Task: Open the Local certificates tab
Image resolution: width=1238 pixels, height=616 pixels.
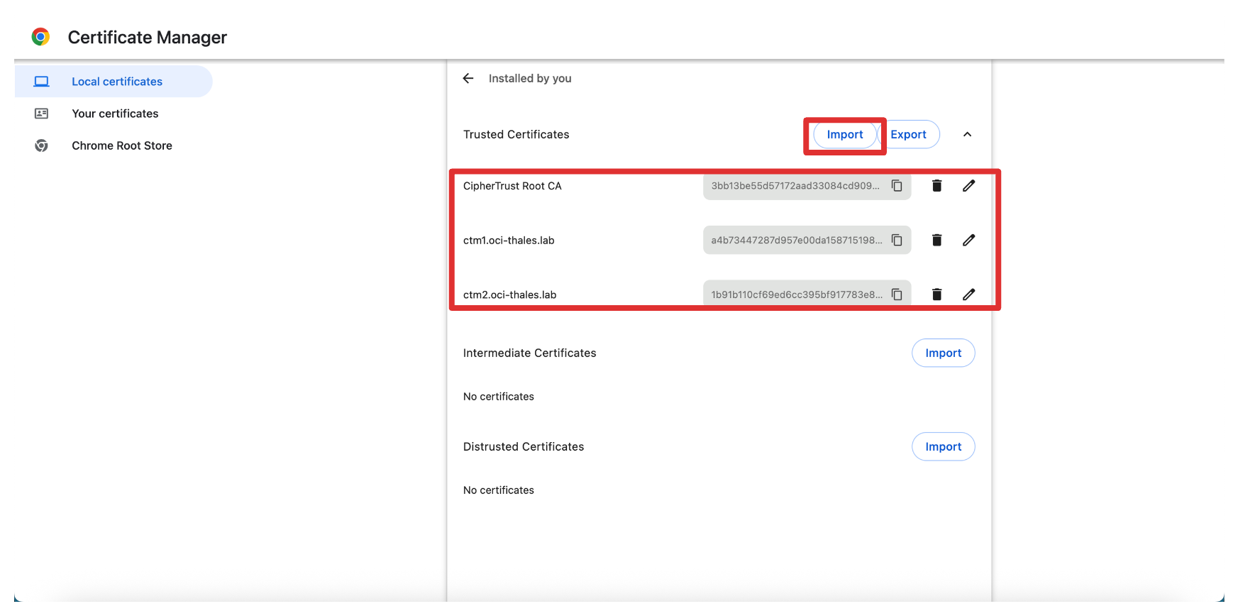Action: tap(116, 82)
